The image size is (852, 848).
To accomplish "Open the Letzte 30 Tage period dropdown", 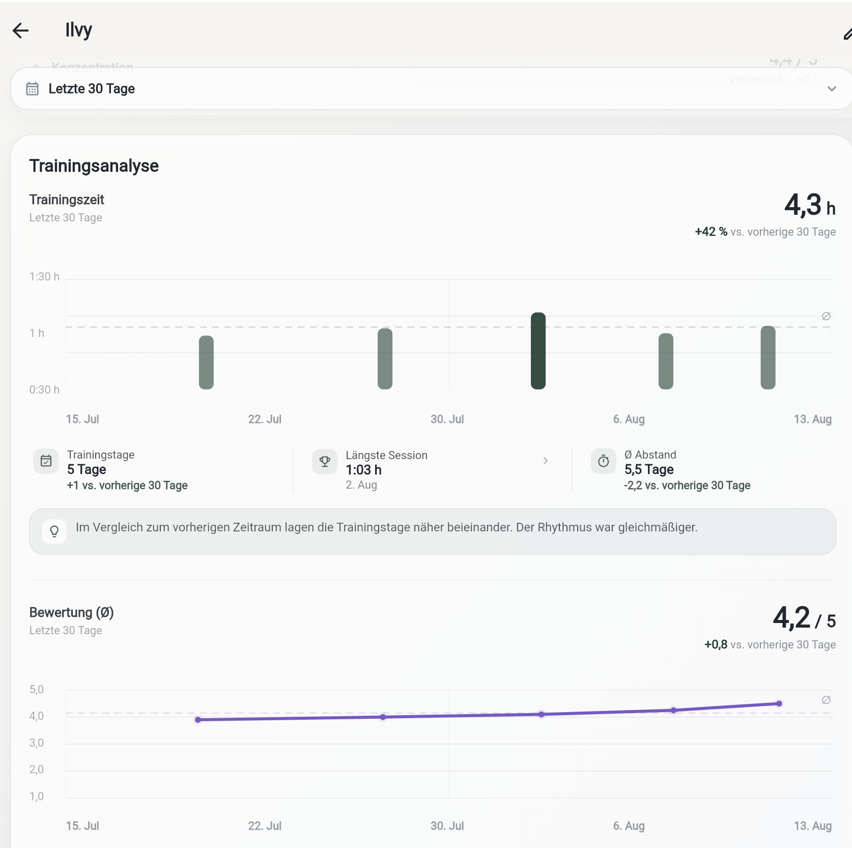I will (431, 89).
